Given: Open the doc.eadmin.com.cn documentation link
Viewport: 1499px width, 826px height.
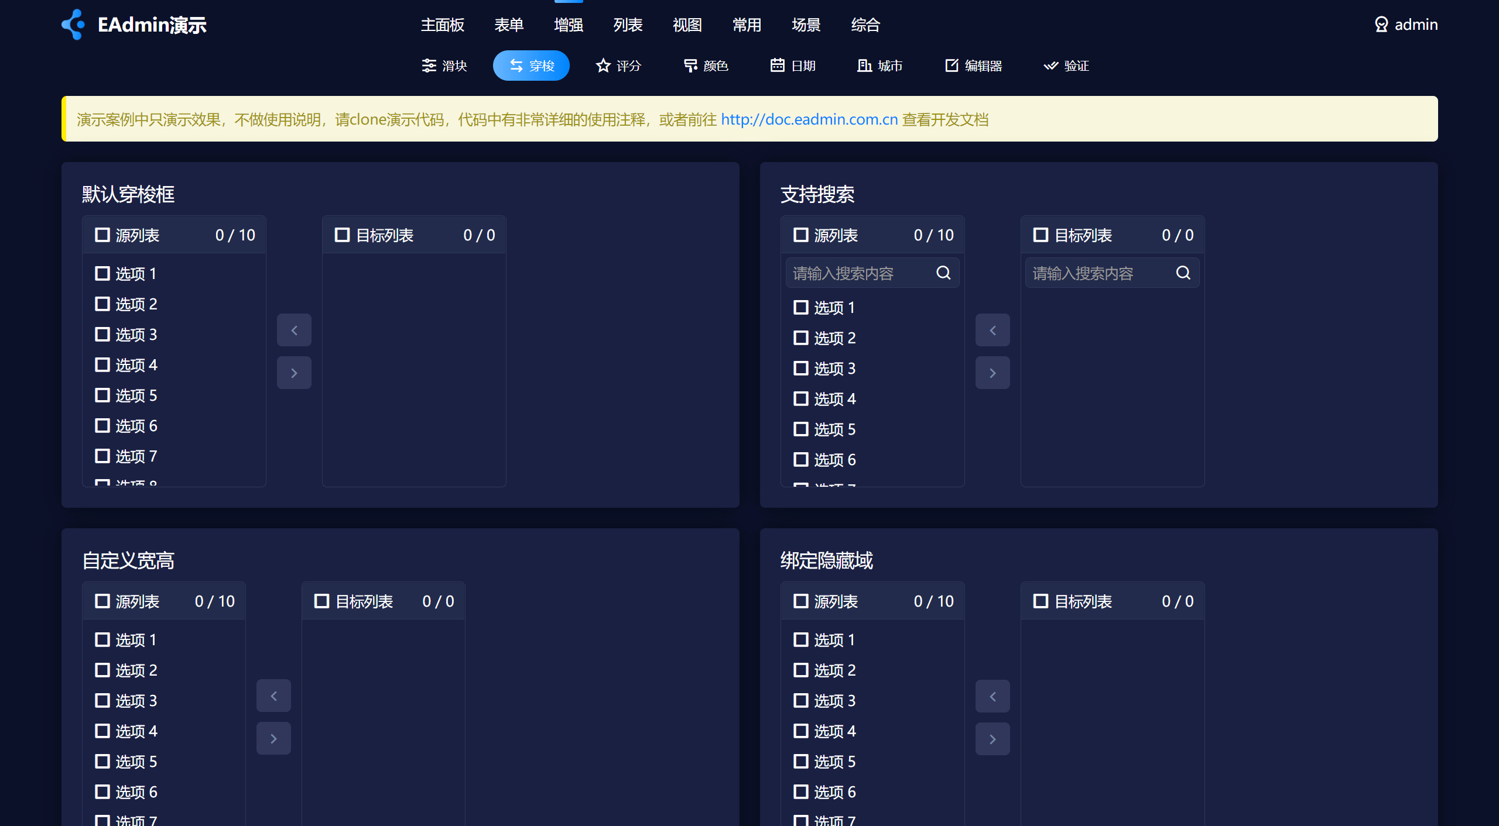Looking at the screenshot, I should pos(809,119).
